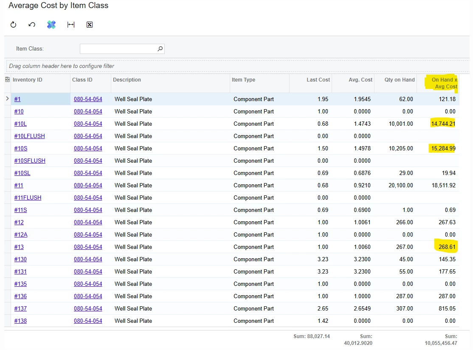Click the Undo arrow icon

[x=32, y=25]
